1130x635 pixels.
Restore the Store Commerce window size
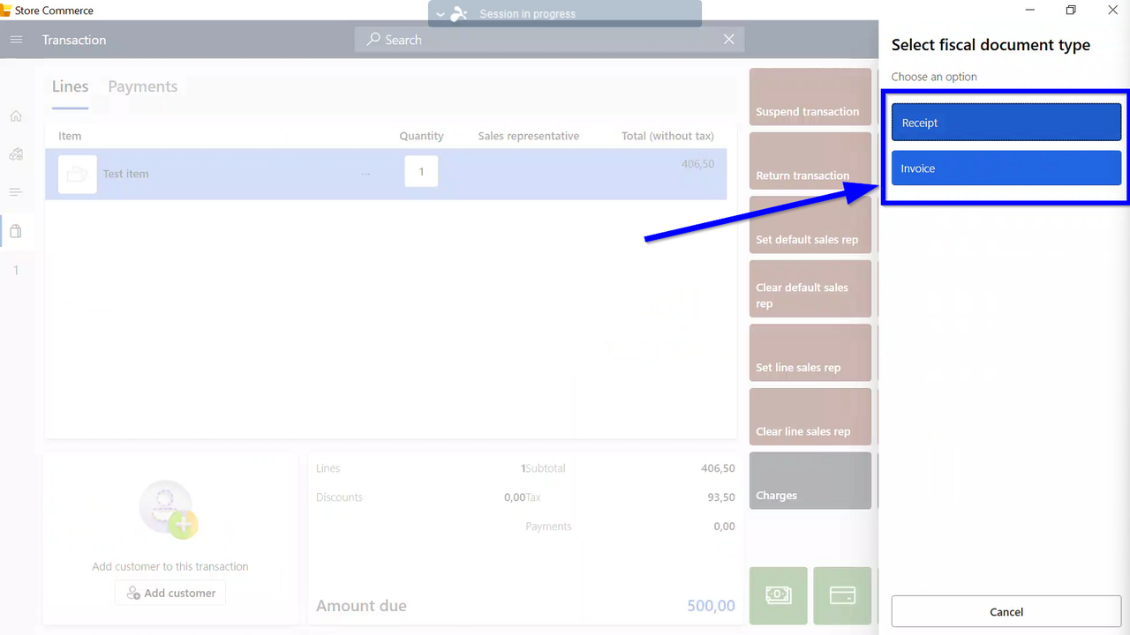tap(1071, 11)
